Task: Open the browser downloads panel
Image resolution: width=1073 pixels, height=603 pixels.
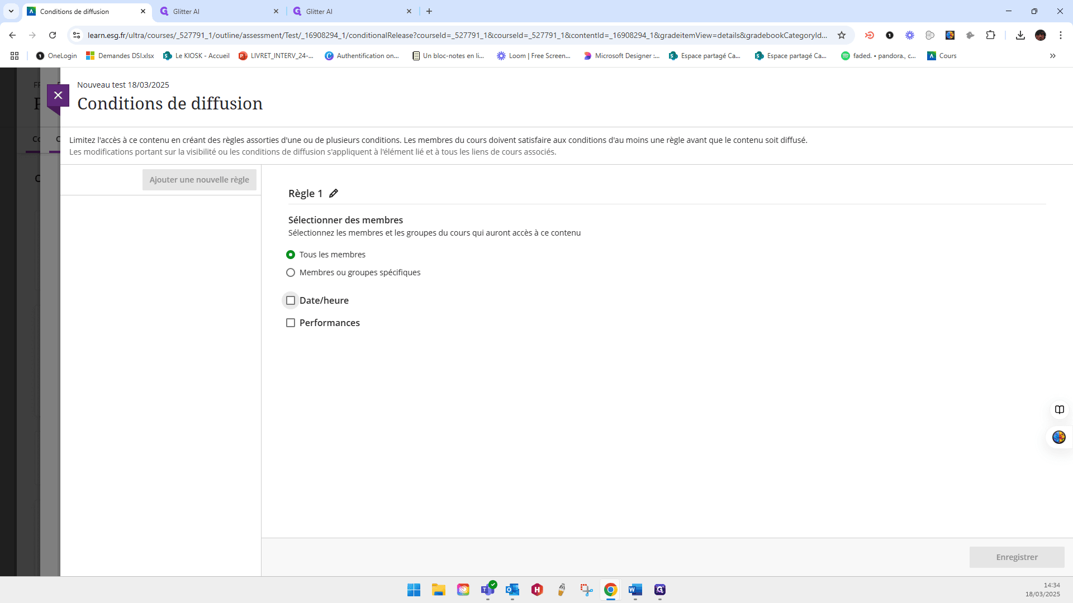Action: click(x=1020, y=35)
